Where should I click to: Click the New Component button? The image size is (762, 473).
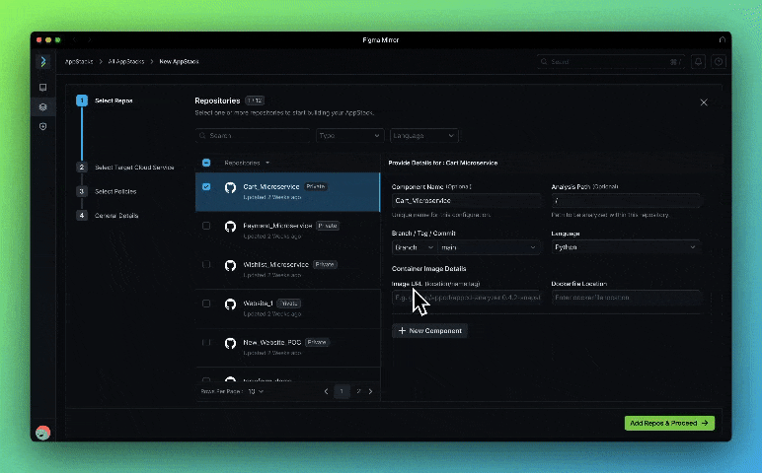[x=429, y=331]
